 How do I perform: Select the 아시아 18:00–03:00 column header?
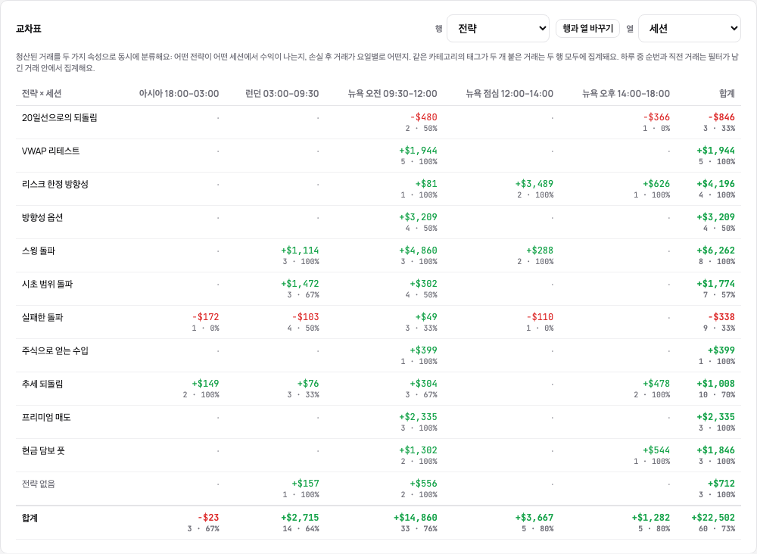[x=179, y=94]
